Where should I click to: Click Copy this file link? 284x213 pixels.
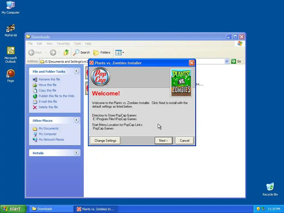47,90
